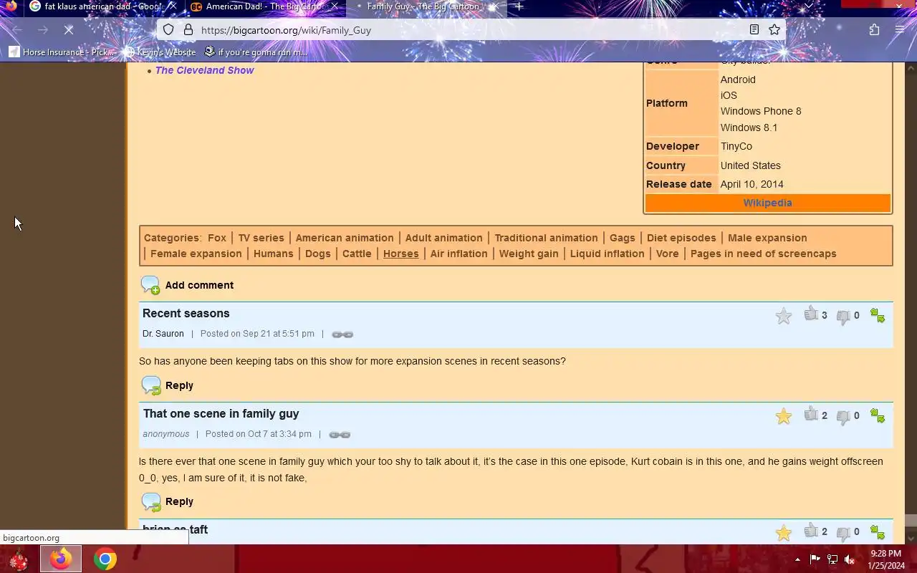Screen dimensions: 917x573
Task: Open the Cattle category
Action: pyautogui.click(x=357, y=254)
